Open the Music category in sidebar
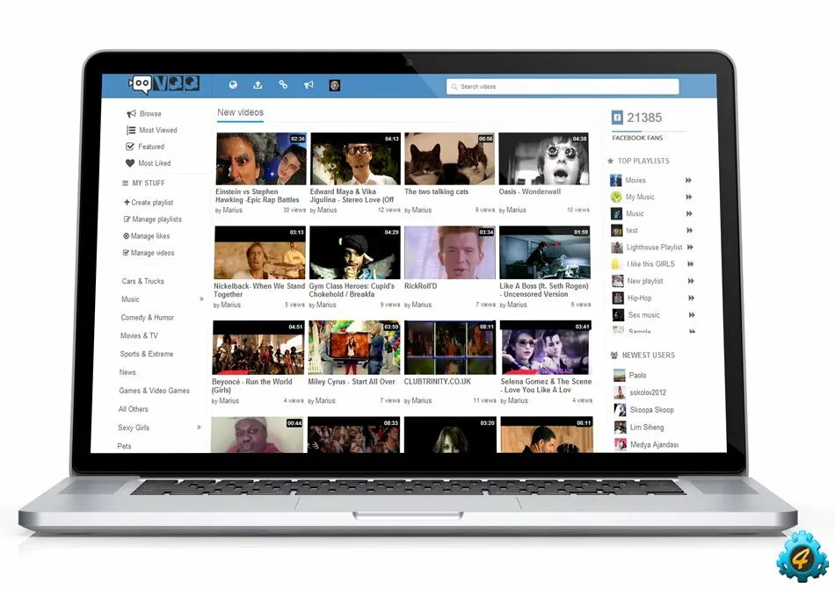This screenshot has width=835, height=589. point(130,299)
